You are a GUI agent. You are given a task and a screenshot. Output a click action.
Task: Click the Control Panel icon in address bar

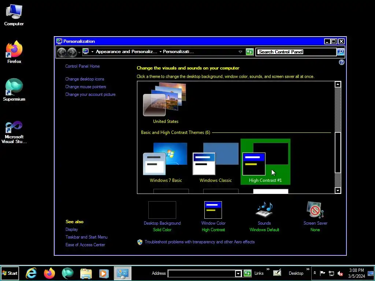pyautogui.click(x=86, y=51)
